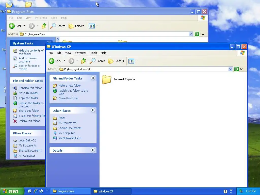Open My Documents in Windows XP window sidebar

pos(64,123)
